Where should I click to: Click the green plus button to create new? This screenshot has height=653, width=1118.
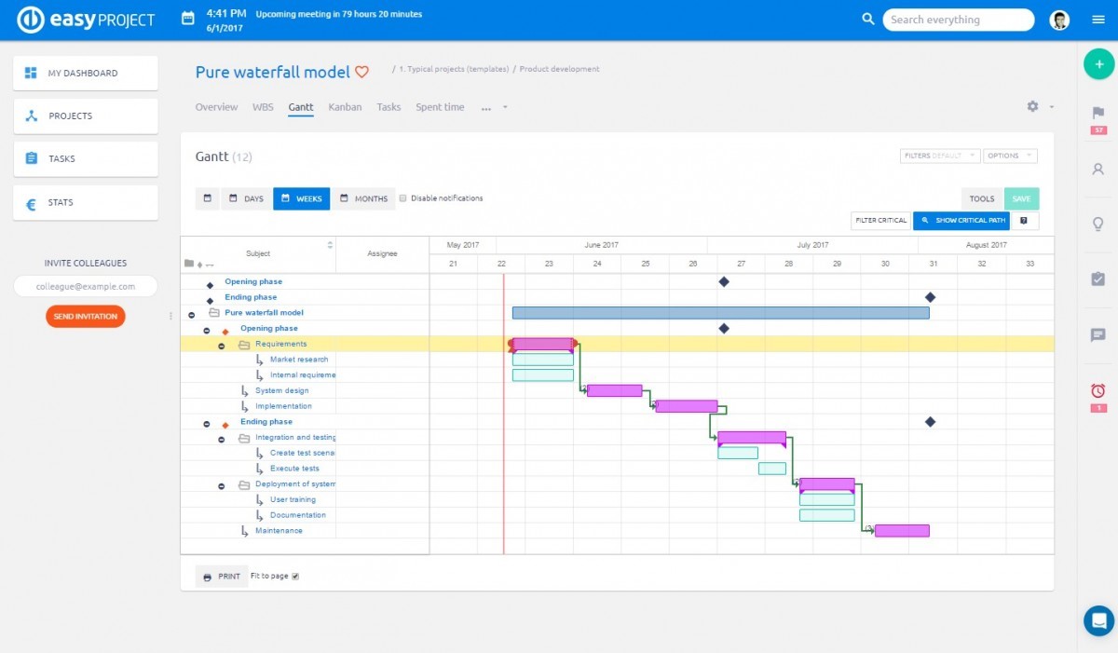pyautogui.click(x=1098, y=64)
